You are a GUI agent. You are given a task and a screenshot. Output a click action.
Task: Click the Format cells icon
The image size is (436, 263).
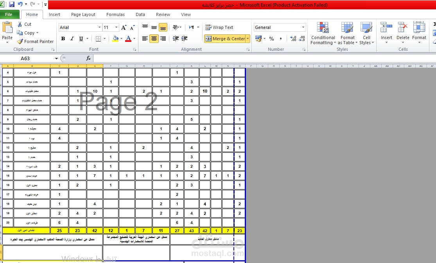tap(419, 27)
